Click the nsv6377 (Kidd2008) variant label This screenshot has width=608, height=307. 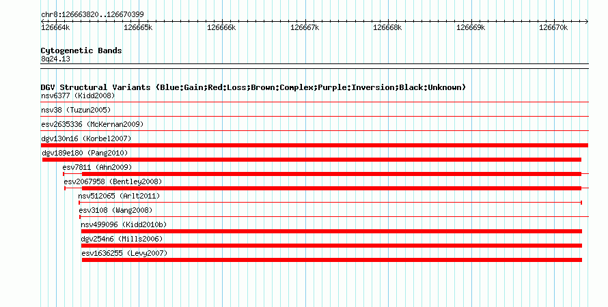point(78,96)
